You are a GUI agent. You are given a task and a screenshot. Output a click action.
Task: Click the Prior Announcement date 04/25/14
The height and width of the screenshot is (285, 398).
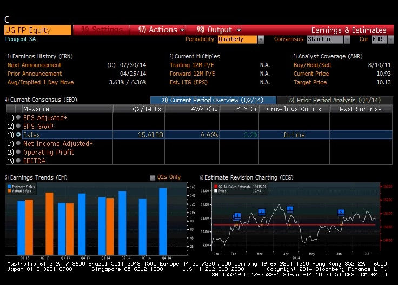[132, 74]
